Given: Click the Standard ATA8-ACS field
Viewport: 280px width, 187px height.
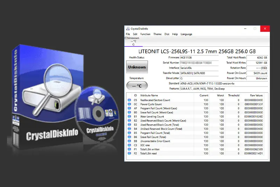Looking at the screenshot, I should [224, 83].
